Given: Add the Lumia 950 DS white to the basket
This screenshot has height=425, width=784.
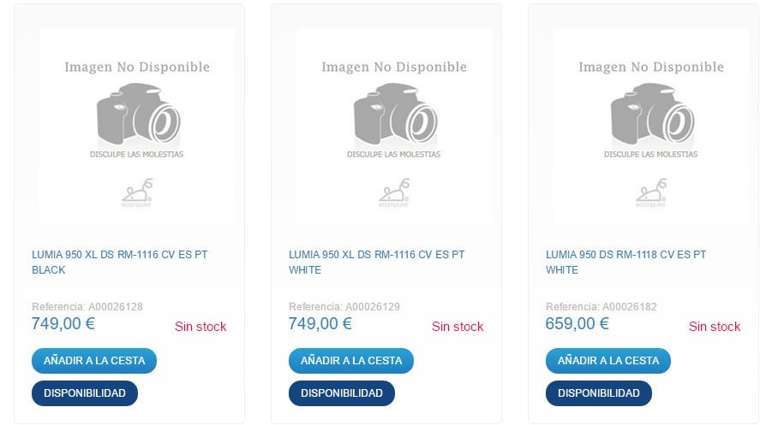Looking at the screenshot, I should [x=608, y=361].
